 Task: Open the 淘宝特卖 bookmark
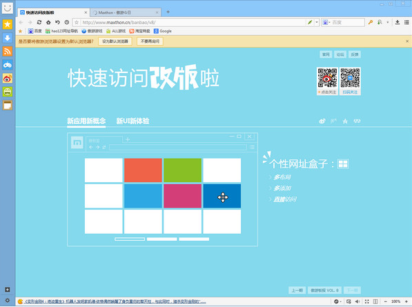(x=139, y=31)
